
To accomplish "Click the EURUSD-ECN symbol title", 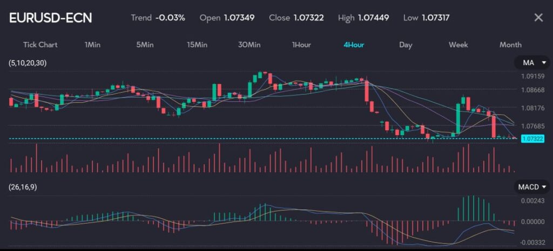I will tap(51, 18).
